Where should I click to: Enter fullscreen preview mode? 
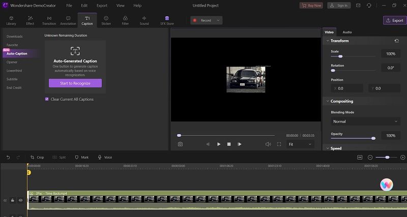tap(279, 144)
